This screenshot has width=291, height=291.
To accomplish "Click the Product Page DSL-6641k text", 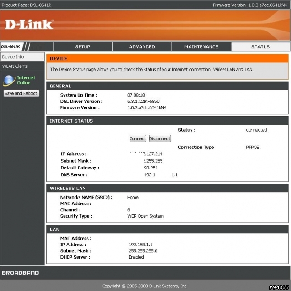I will (26, 5).
